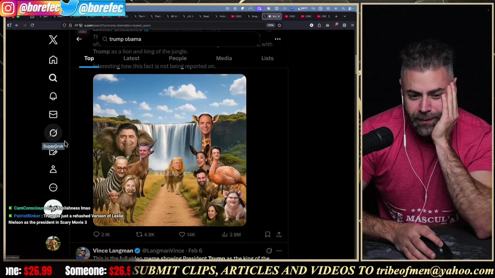This screenshot has height=278, width=495.
Task: Bookmark page with star icon
Action: tap(279, 25)
